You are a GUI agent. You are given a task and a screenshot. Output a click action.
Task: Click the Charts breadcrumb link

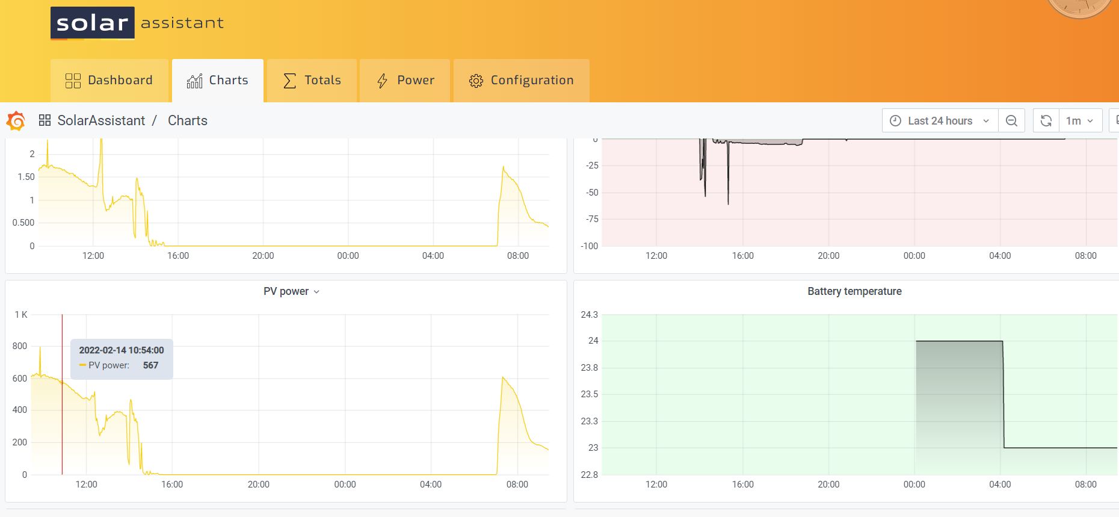coord(187,120)
